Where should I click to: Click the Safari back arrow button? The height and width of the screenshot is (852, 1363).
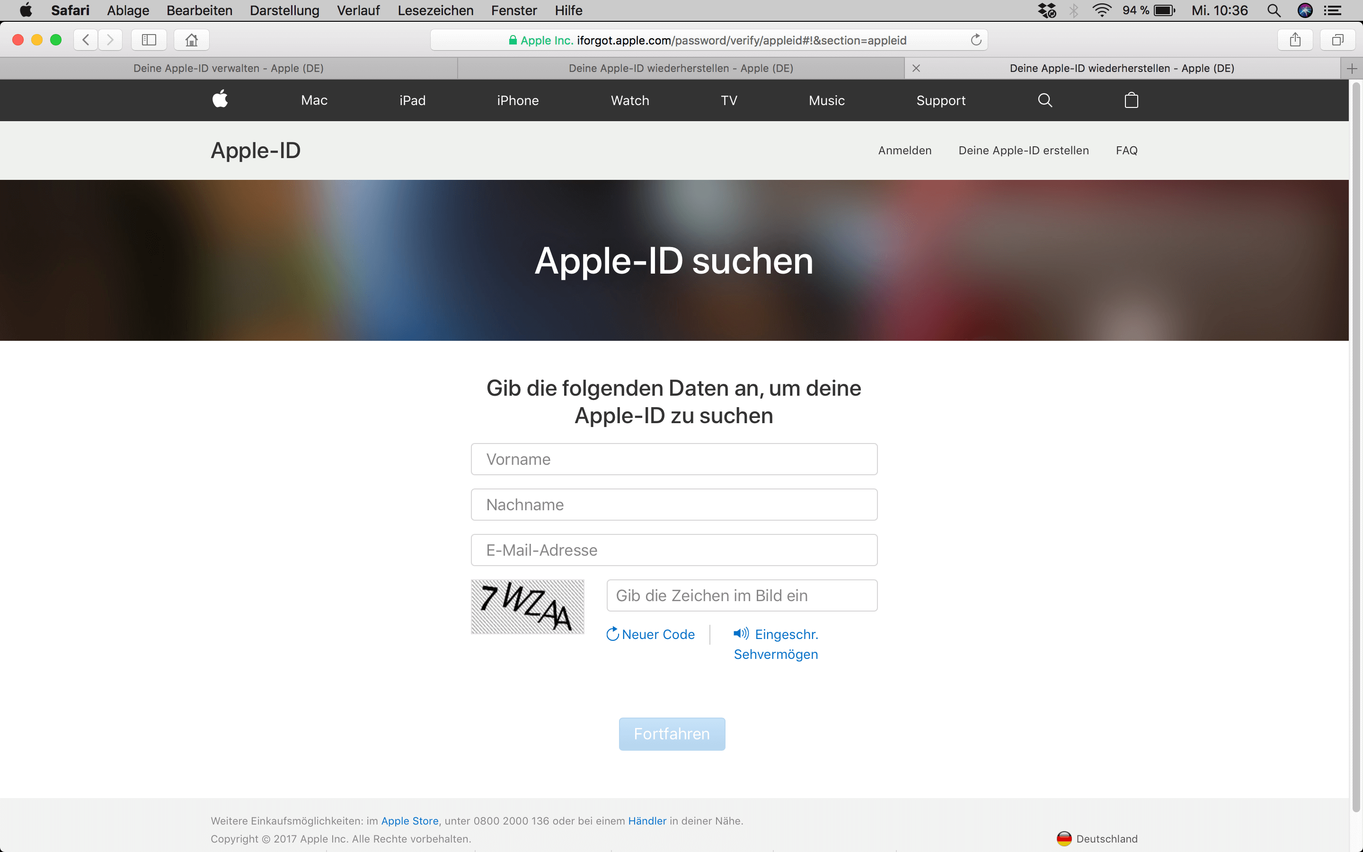(86, 40)
